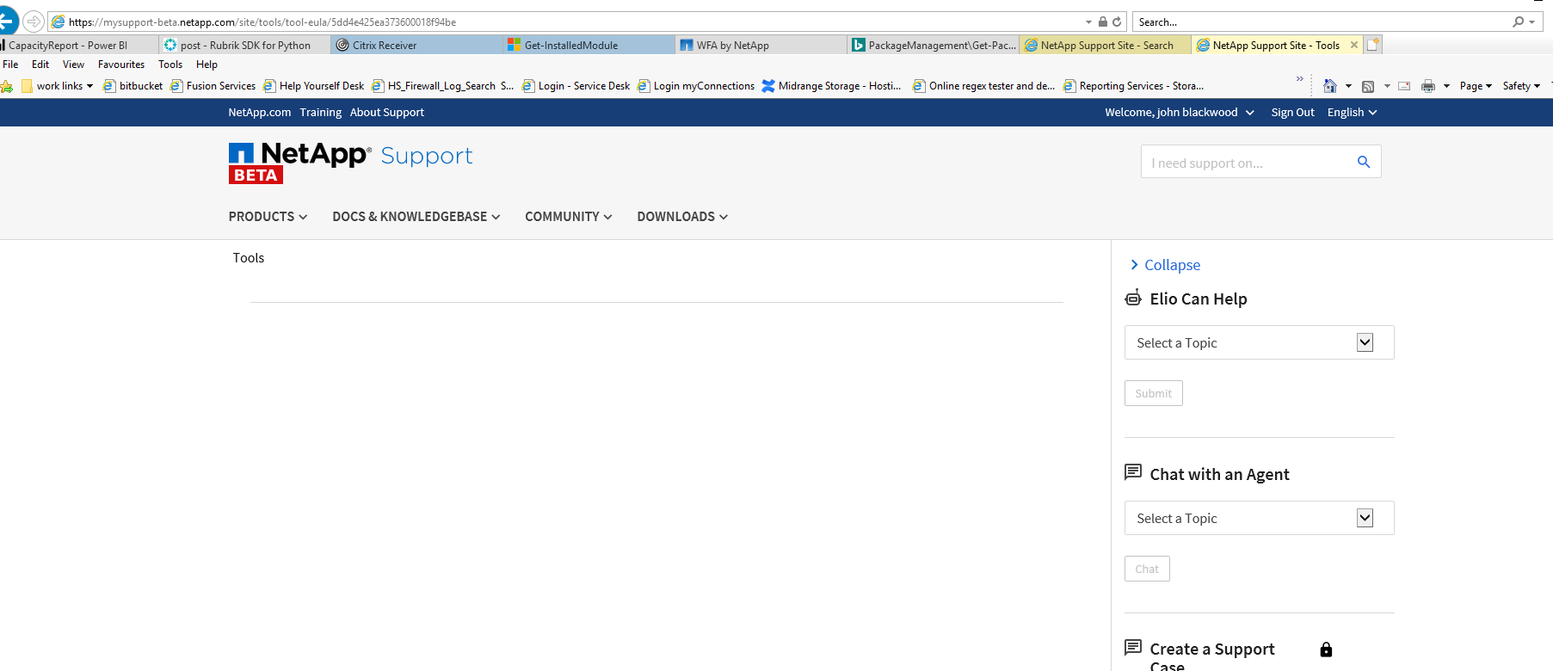Collapse the help side panel
This screenshot has height=671, width=1553.
[x=1165, y=265]
